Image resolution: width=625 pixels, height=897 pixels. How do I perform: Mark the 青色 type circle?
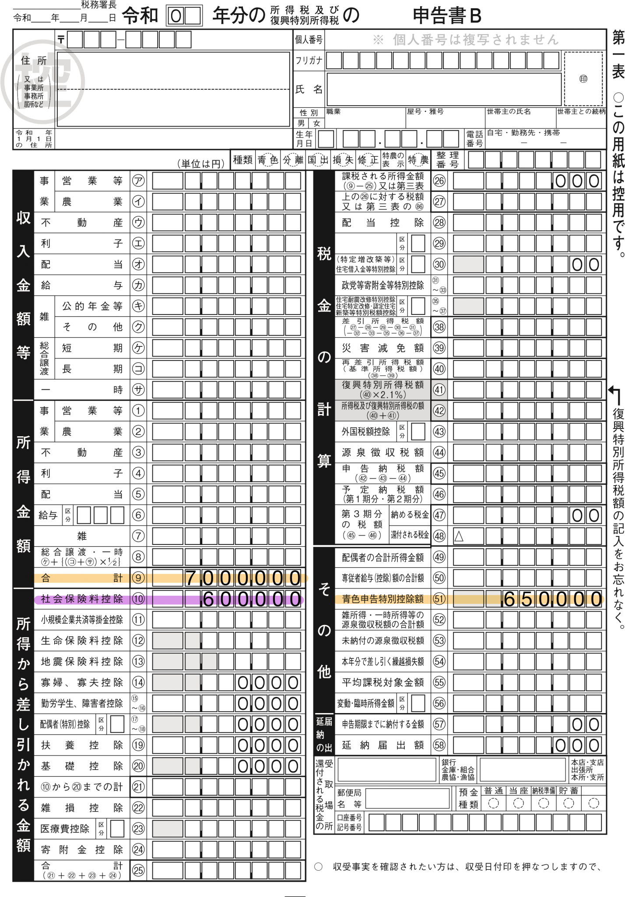(267, 160)
